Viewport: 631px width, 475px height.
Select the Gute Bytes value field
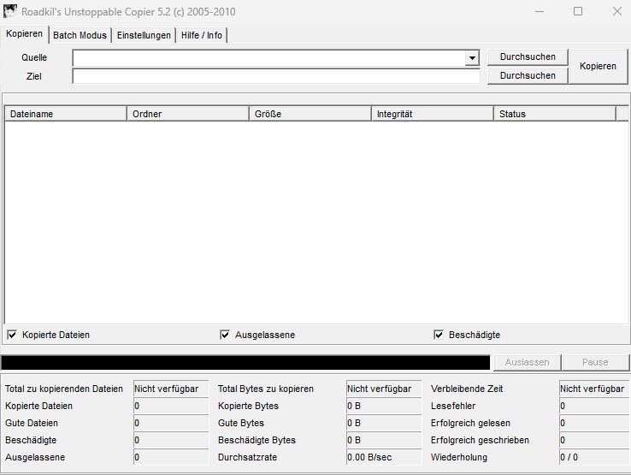384,423
